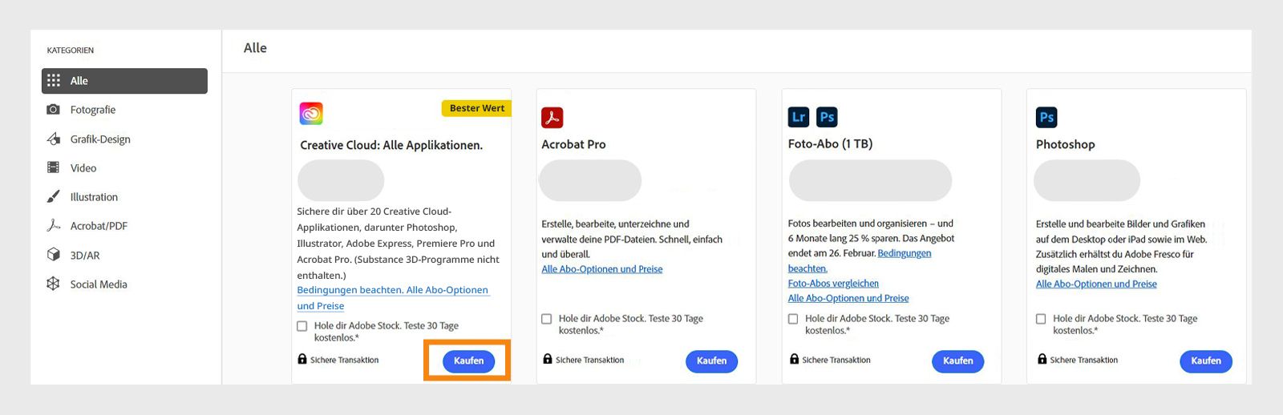Image resolution: width=1283 pixels, height=415 pixels.
Task: Enable Adobe Stock checkbox in Creative Cloud card
Action: pos(302,326)
